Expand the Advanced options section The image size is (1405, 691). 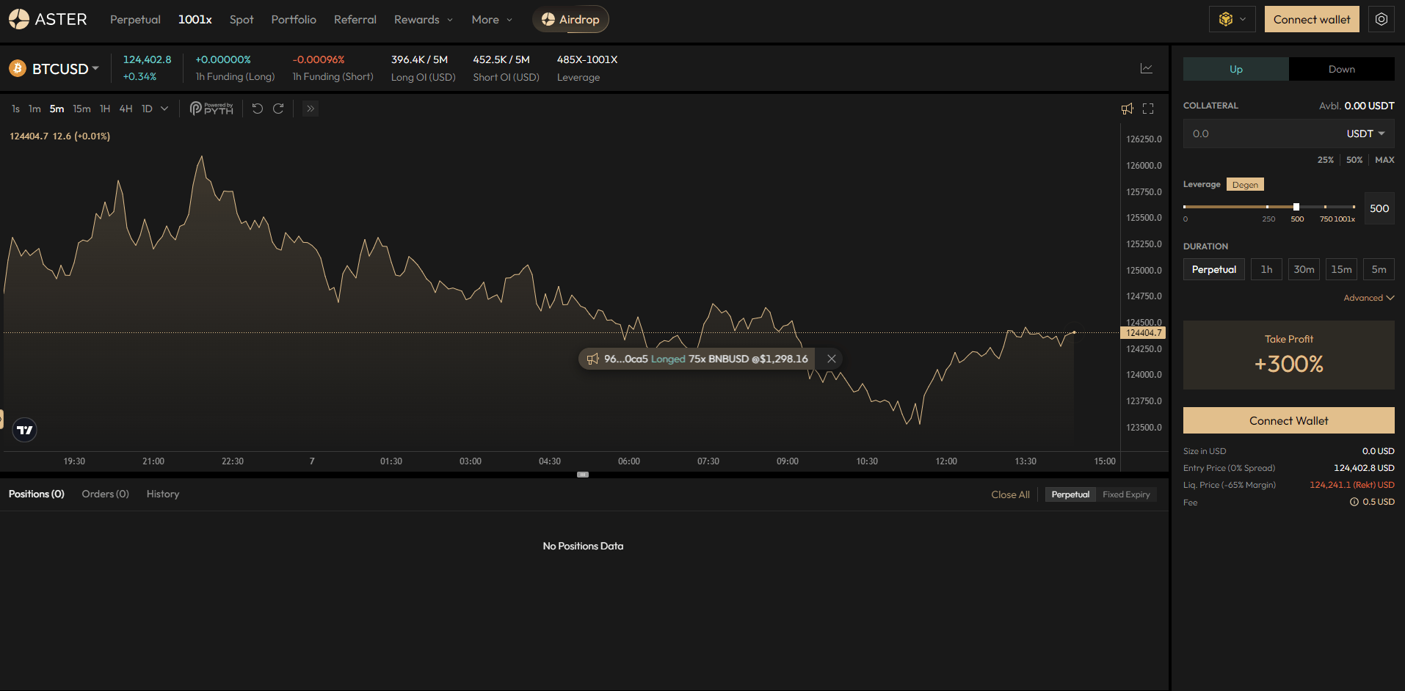[1368, 298]
